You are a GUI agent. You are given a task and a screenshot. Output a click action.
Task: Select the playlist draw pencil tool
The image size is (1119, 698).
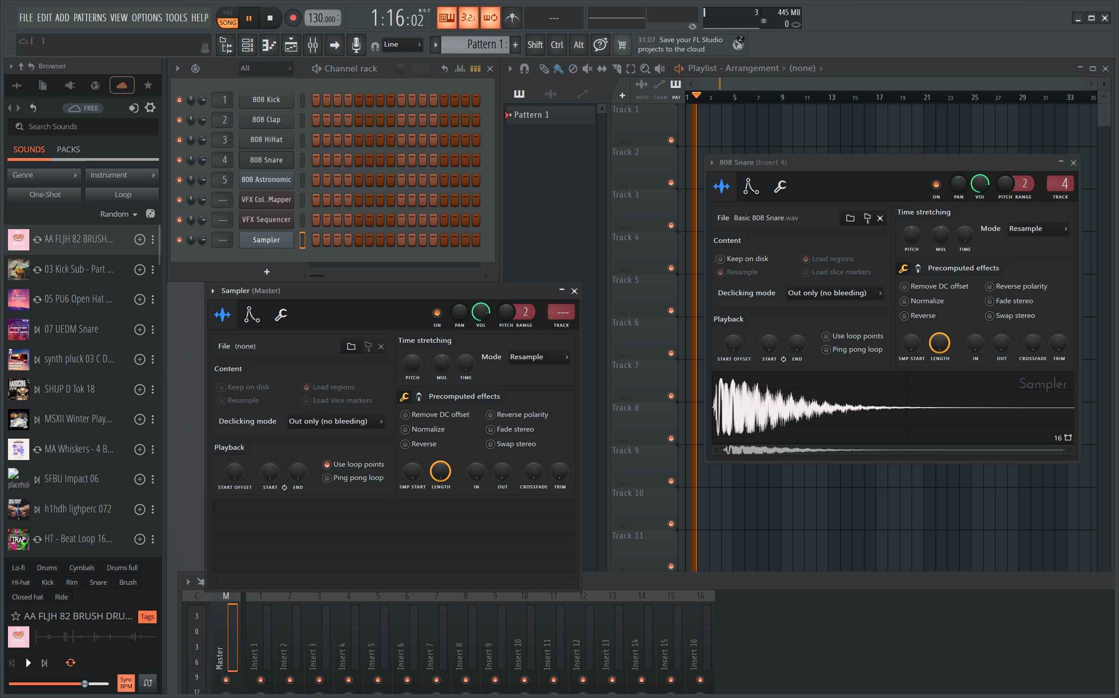(x=544, y=68)
